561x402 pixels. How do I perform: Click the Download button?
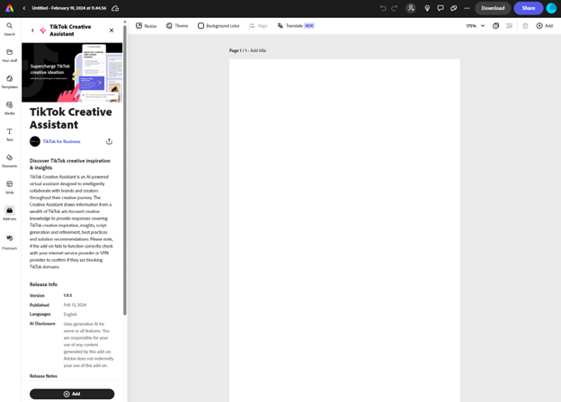(x=493, y=8)
